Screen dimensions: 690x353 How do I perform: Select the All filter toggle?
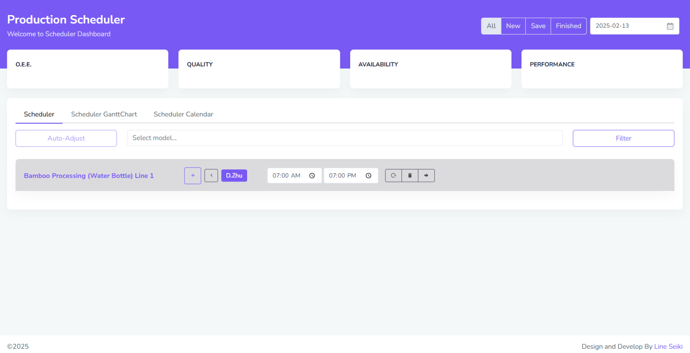(491, 26)
